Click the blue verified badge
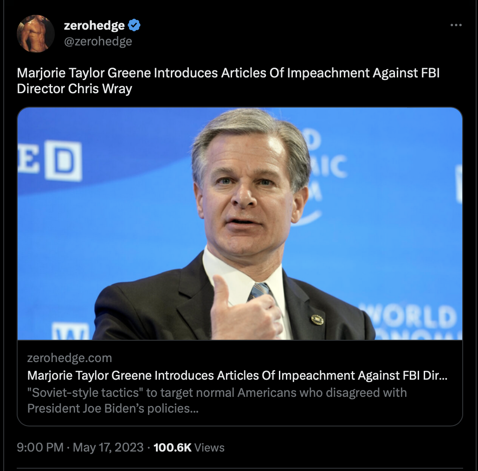 [x=134, y=25]
